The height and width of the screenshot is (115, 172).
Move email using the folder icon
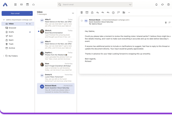point(124,12)
